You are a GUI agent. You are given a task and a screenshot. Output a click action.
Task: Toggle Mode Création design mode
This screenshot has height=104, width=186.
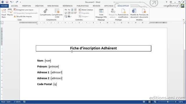click(86, 10)
